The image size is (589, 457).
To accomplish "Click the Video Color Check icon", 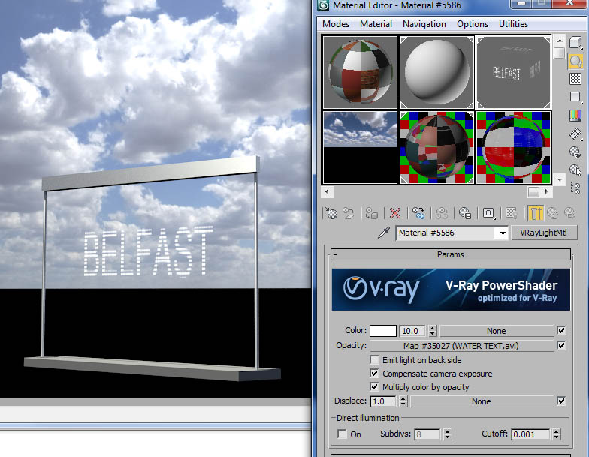I will pyautogui.click(x=575, y=116).
